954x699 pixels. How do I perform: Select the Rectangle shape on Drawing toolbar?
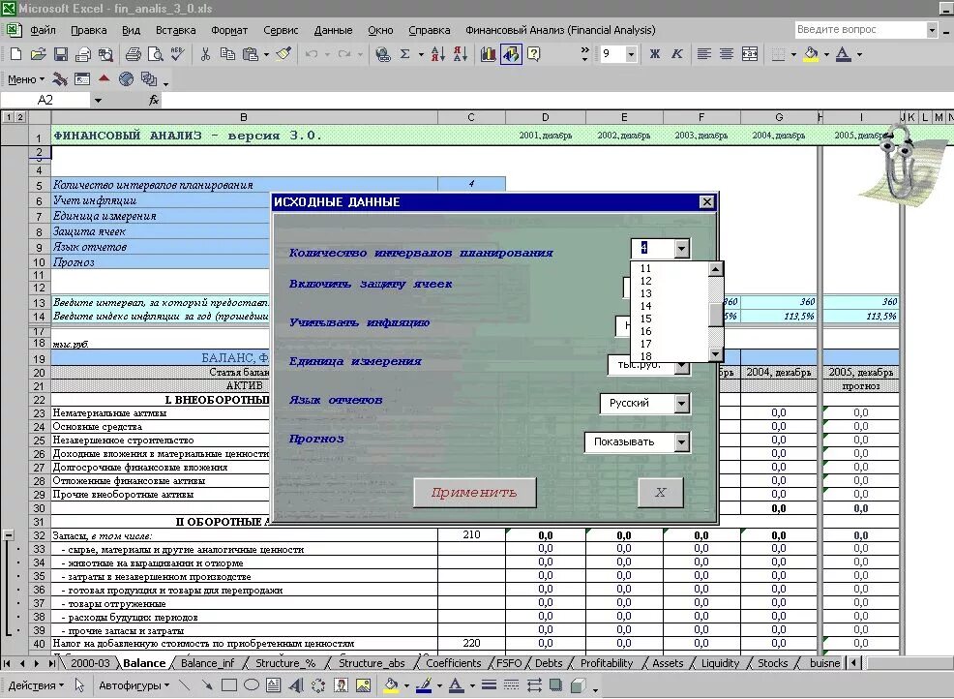pos(229,685)
